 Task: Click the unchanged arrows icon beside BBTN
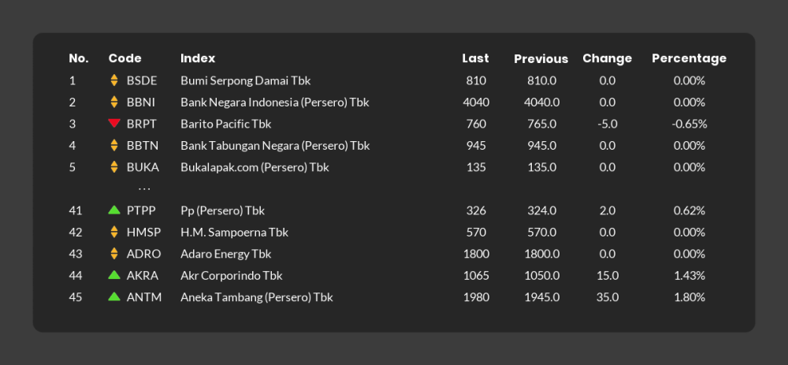[114, 145]
